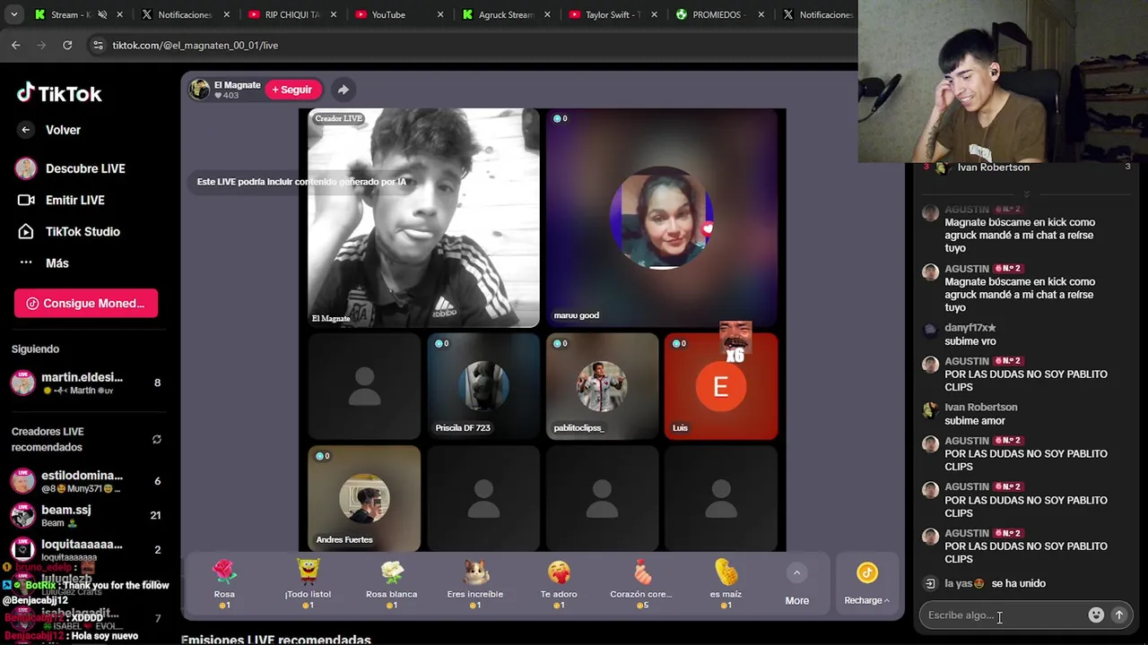Image resolution: width=1148 pixels, height=645 pixels.
Task: Refresh recommended LIVE creators list
Action: click(156, 439)
